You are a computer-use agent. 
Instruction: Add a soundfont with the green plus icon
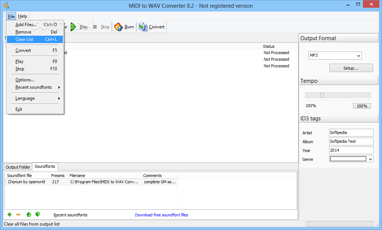click(10, 215)
